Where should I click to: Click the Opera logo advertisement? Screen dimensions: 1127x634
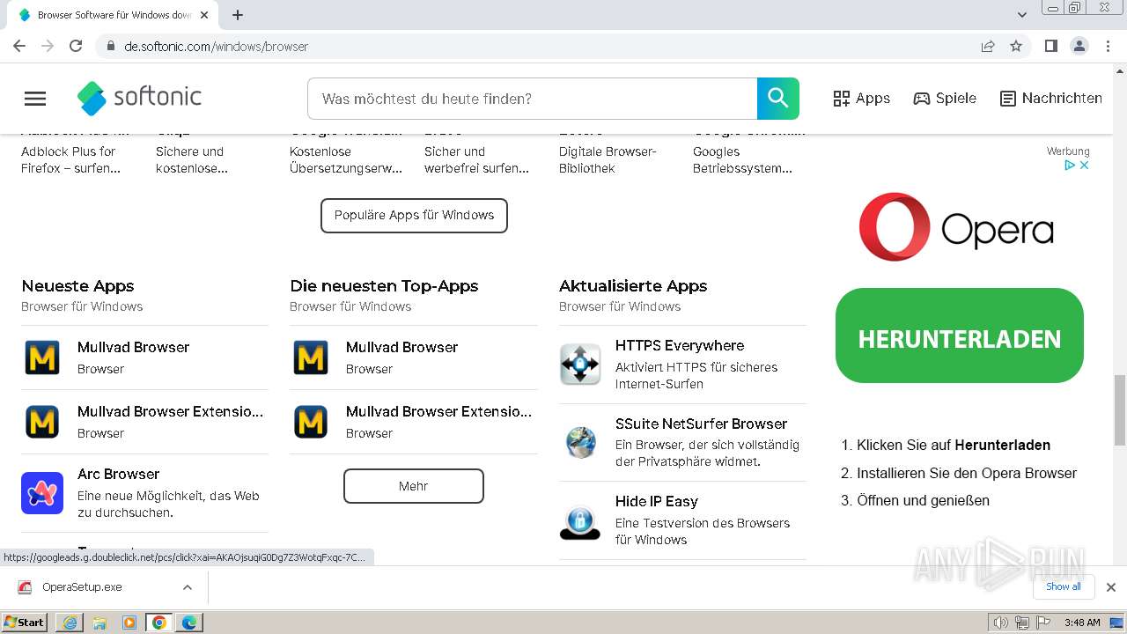(956, 227)
